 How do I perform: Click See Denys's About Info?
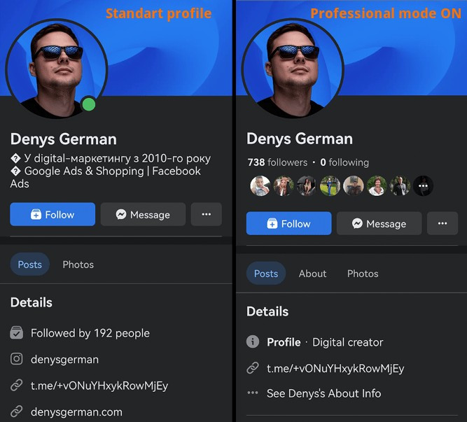tap(323, 393)
